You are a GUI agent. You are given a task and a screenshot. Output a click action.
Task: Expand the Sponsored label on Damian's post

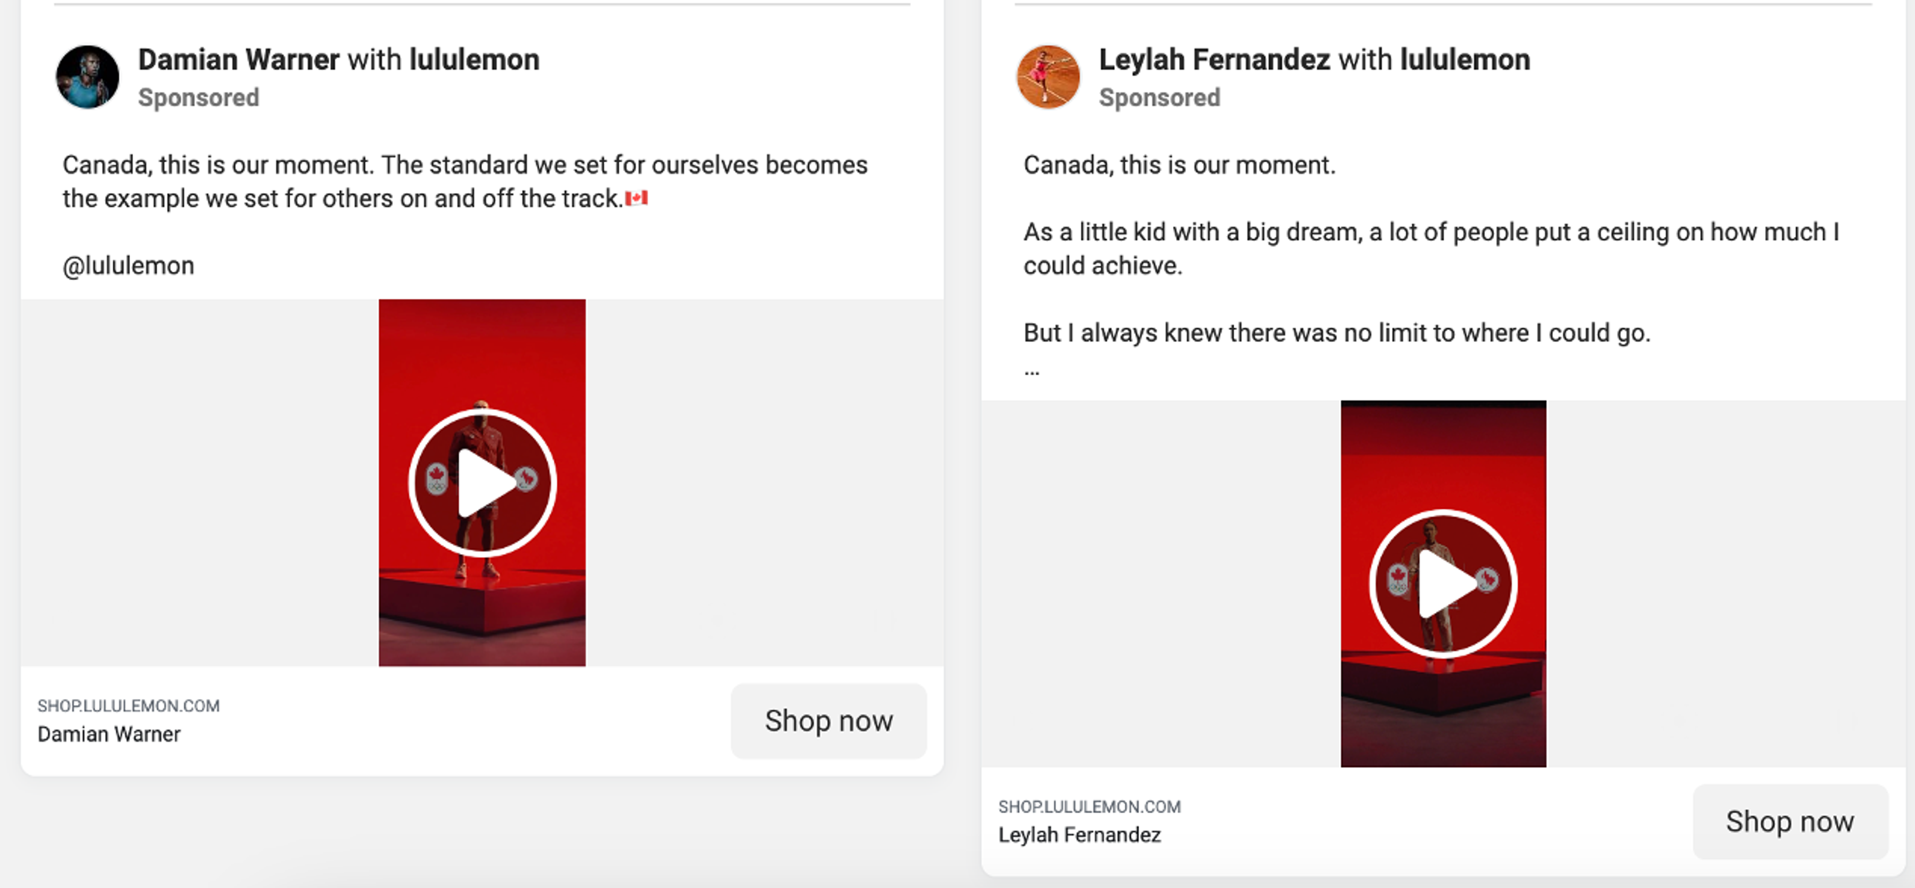click(x=198, y=97)
